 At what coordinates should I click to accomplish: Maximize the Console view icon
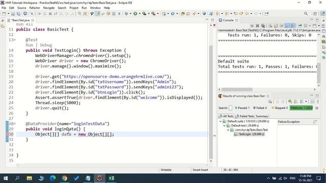[x=317, y=20]
